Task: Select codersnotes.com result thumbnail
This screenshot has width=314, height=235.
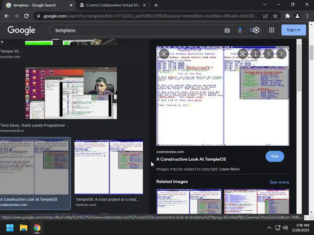Action: pyautogui.click(x=34, y=167)
